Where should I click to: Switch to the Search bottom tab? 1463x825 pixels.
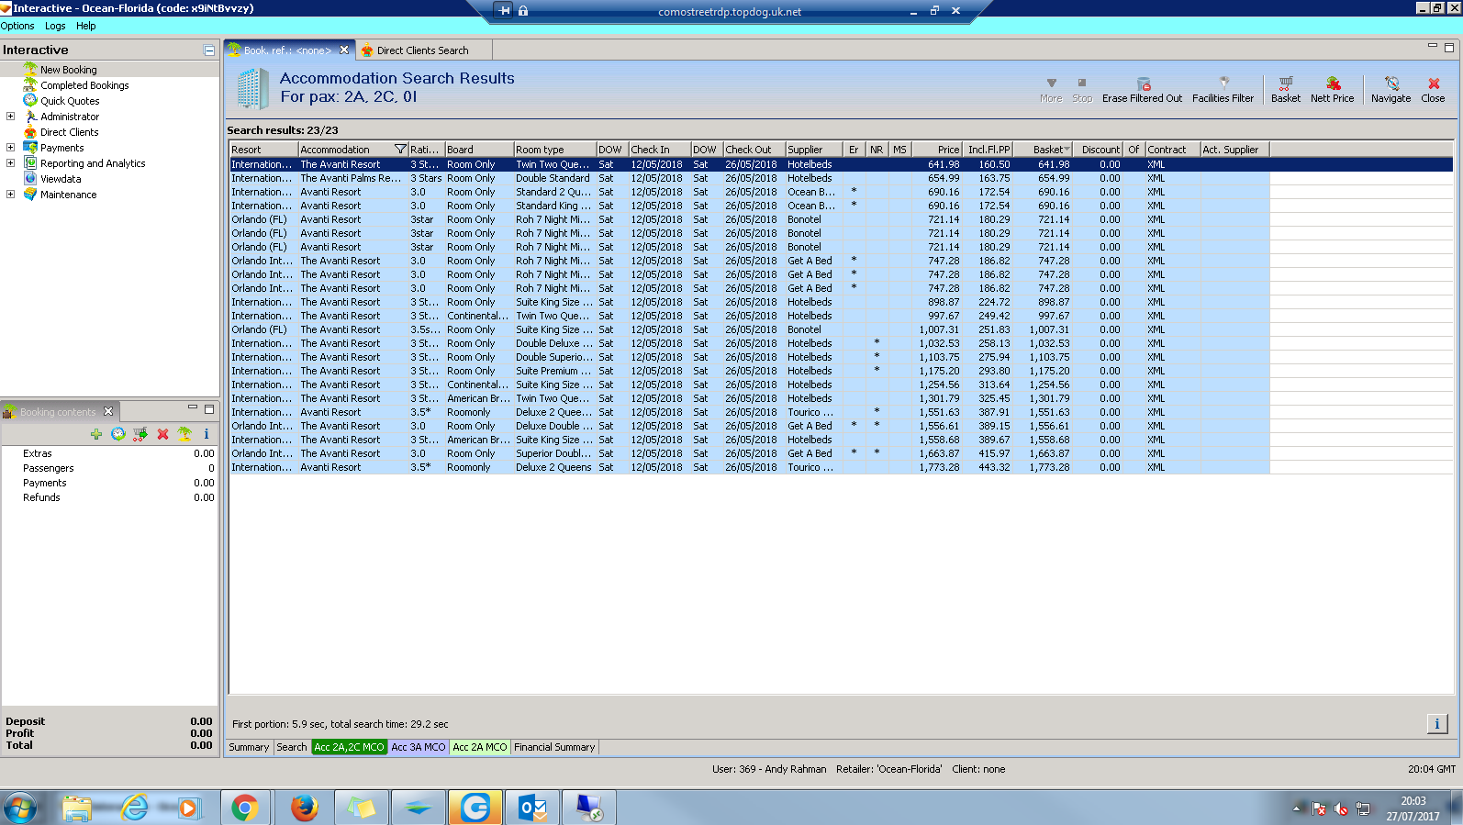(x=292, y=747)
